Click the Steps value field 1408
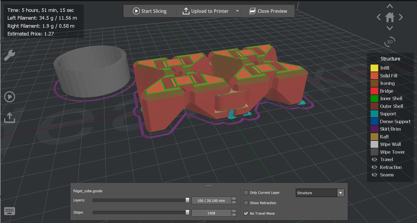This screenshot has height=223, width=417. click(211, 213)
